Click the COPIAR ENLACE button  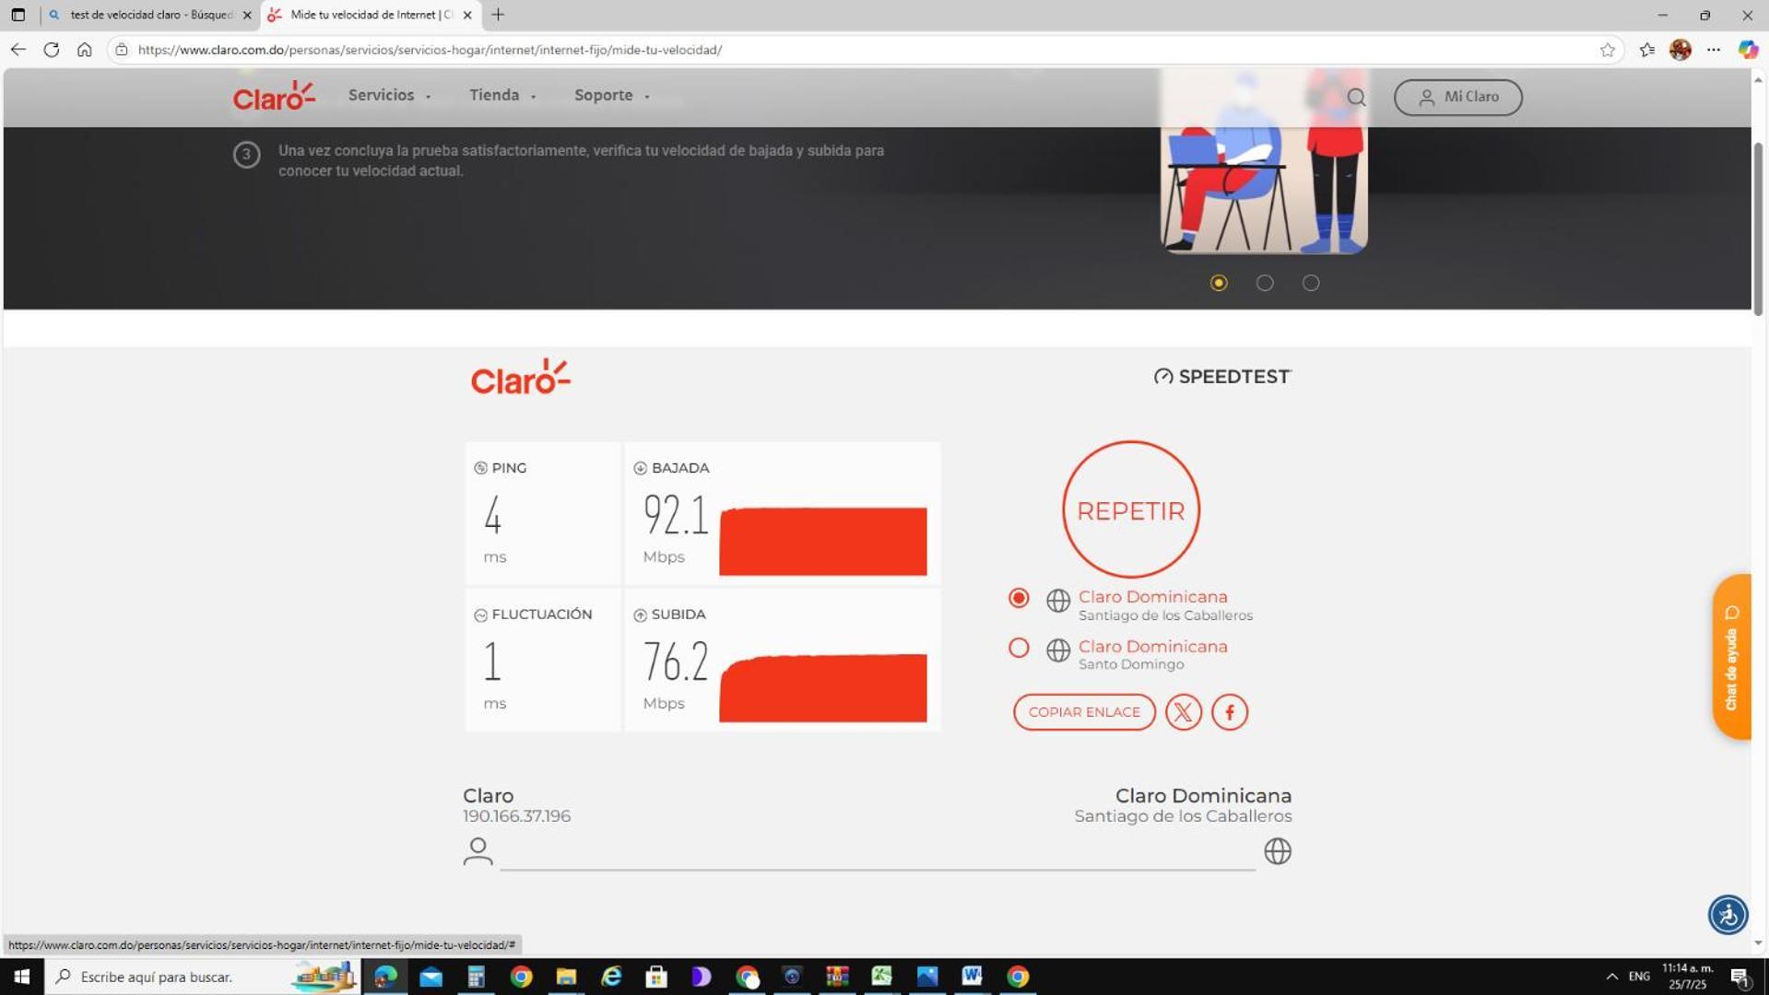(1083, 712)
